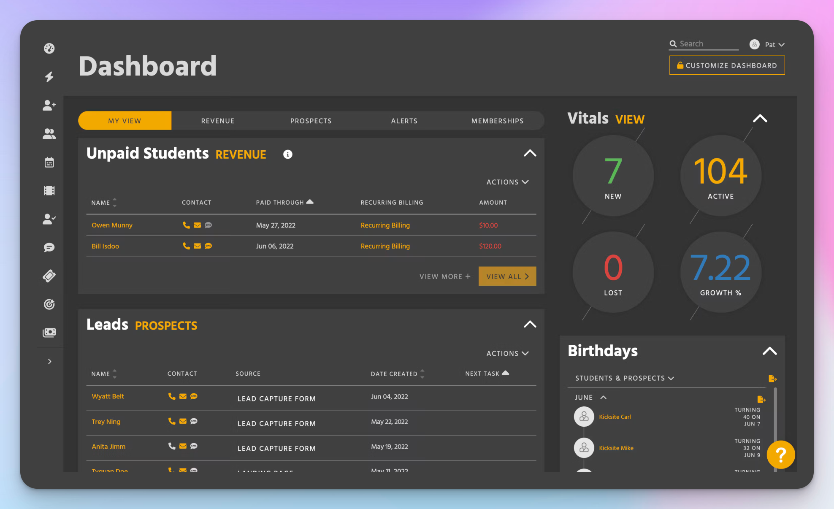Open the film strip sidebar icon

pos(49,191)
